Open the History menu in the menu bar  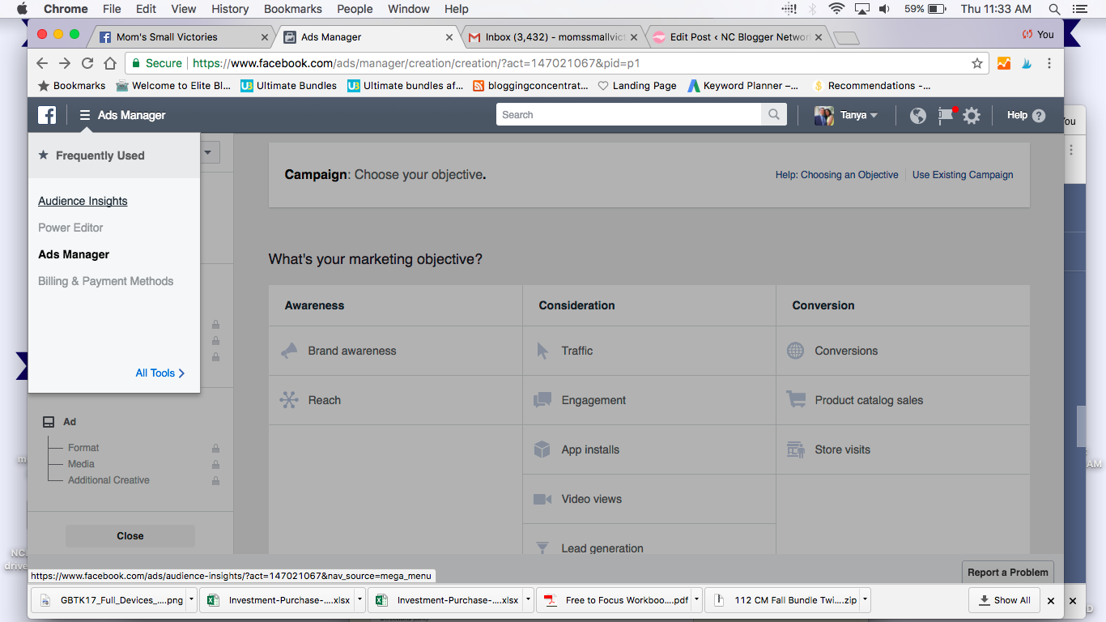point(230,9)
